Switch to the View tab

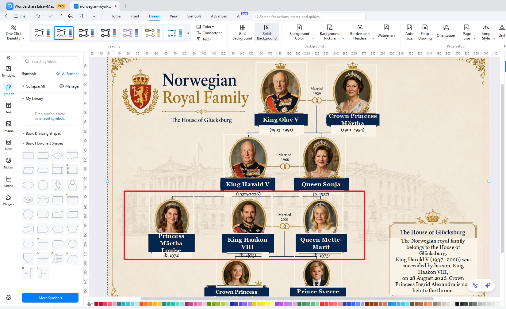(x=174, y=16)
